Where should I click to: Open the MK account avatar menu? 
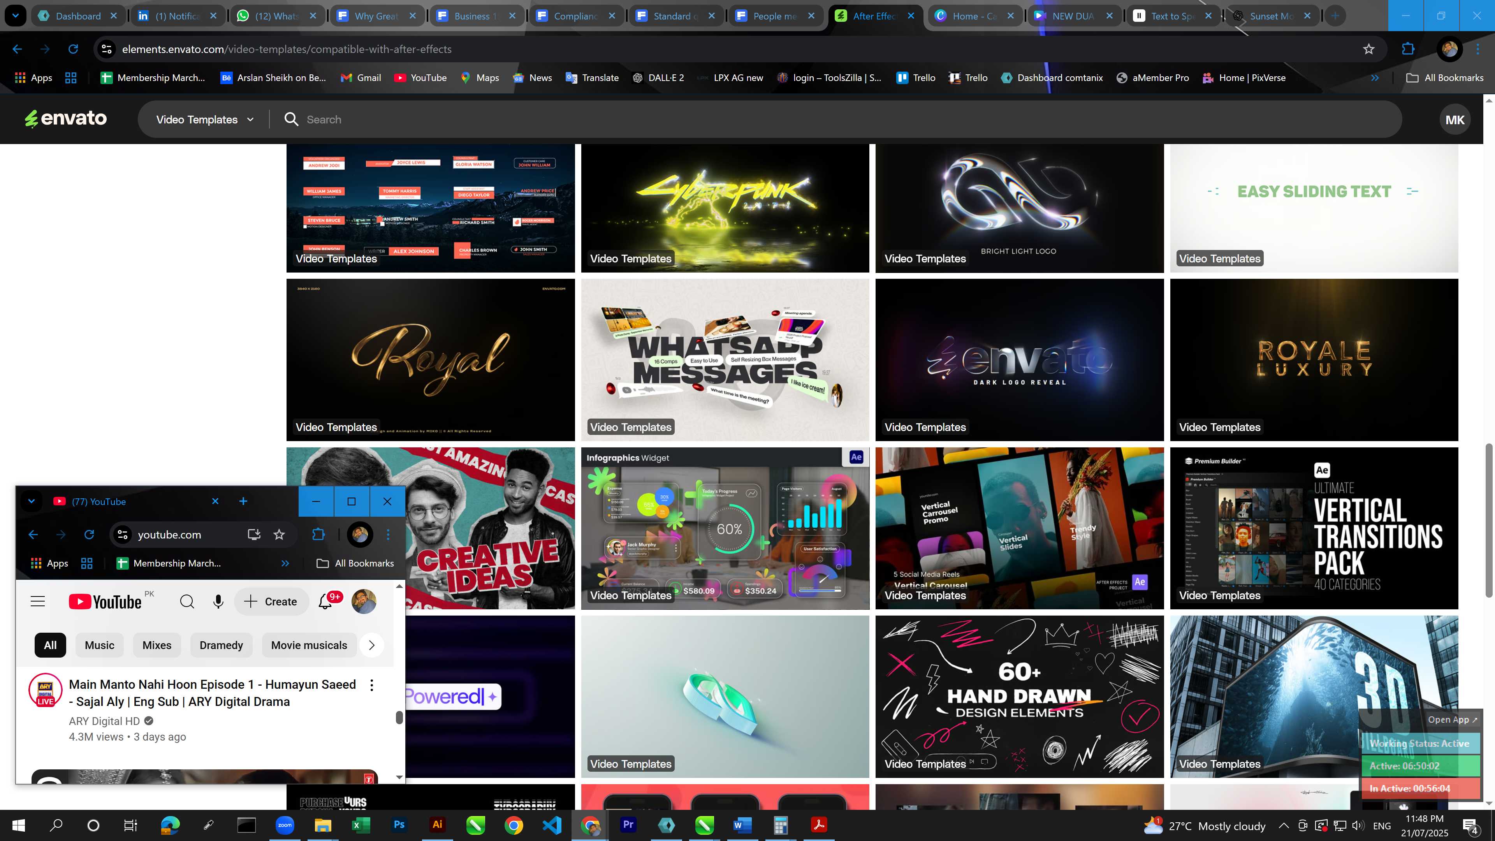point(1455,120)
